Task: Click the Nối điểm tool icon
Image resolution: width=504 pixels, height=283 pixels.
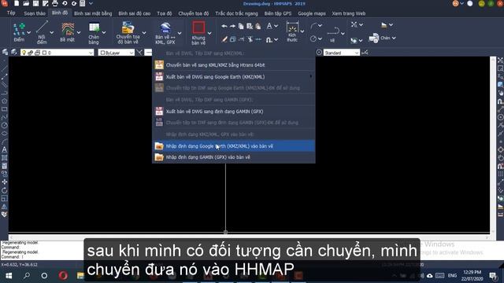Action: tap(42, 28)
